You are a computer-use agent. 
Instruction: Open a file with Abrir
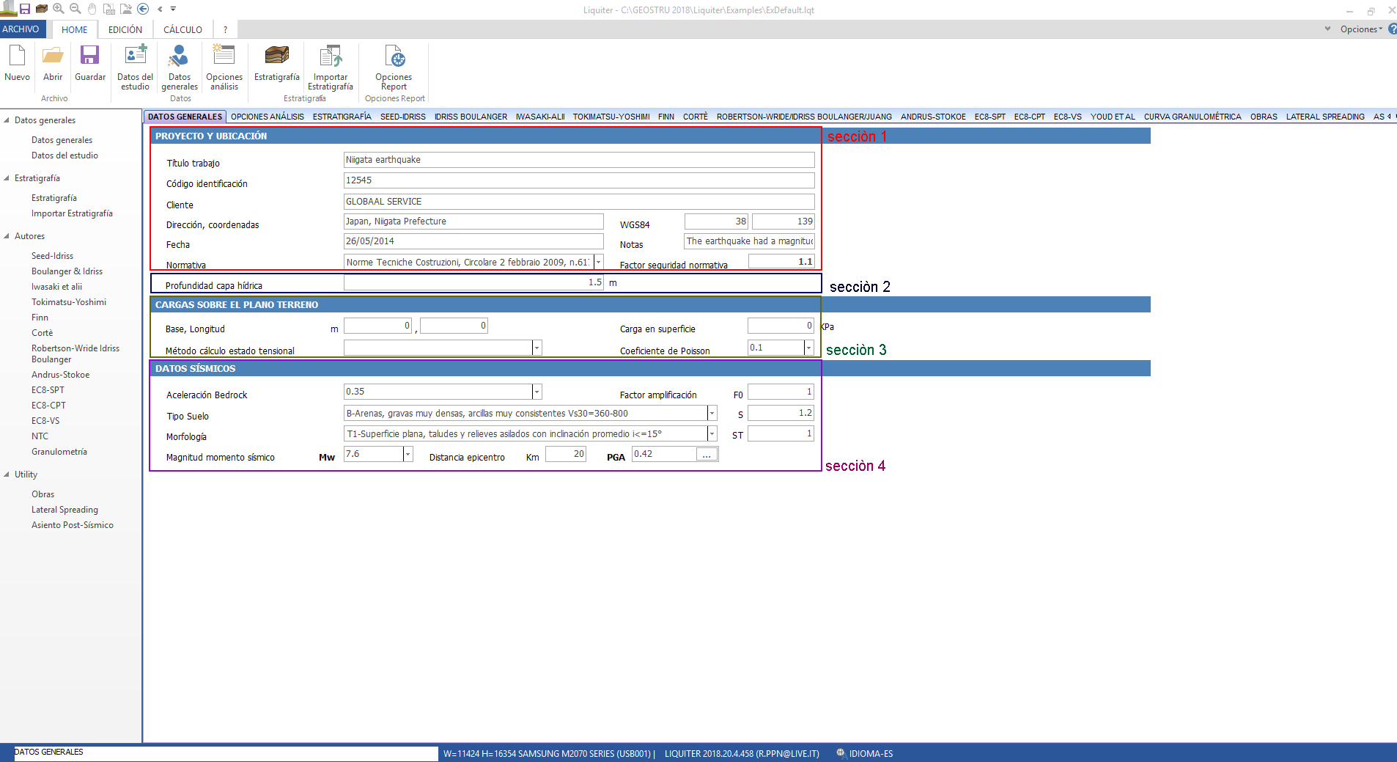tap(53, 63)
